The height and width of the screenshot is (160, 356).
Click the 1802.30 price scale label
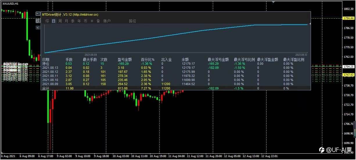point(348,9)
